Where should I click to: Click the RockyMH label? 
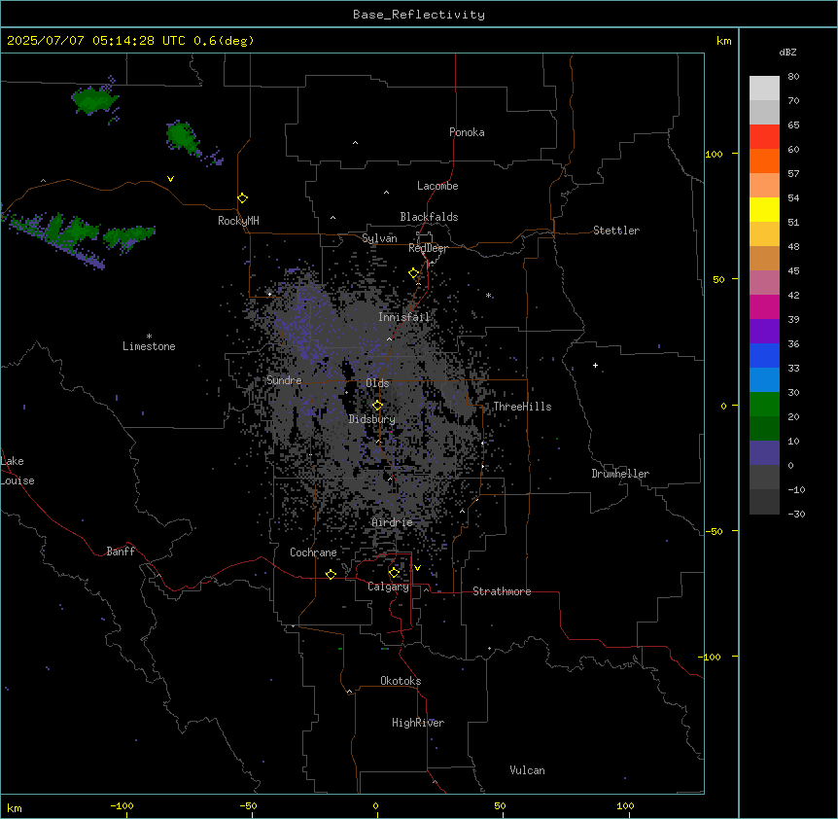click(x=238, y=221)
